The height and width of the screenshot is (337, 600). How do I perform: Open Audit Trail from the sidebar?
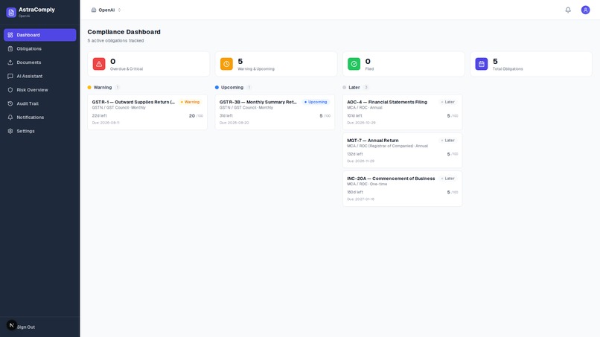39,103
